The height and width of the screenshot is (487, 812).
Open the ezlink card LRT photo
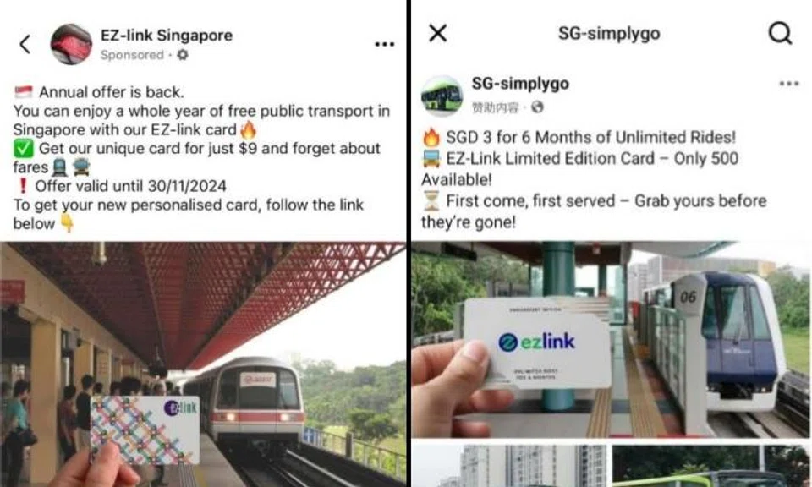point(611,340)
